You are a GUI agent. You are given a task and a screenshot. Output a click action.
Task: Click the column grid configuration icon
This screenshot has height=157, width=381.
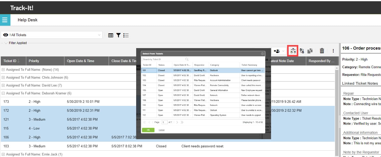111,35
